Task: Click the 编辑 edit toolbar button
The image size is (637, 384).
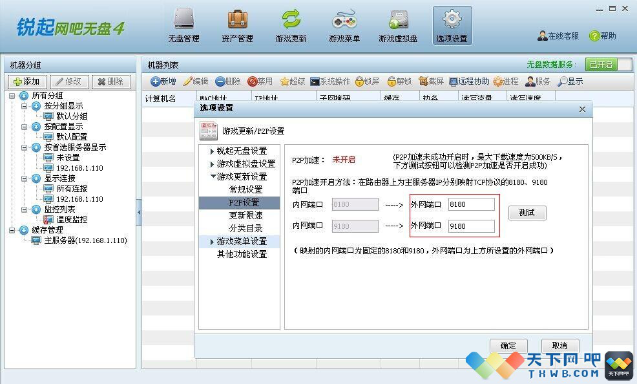Action: [195, 81]
